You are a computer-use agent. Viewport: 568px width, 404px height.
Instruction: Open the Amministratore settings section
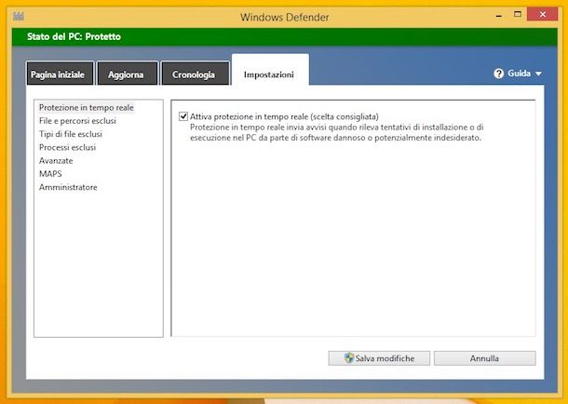coord(68,187)
